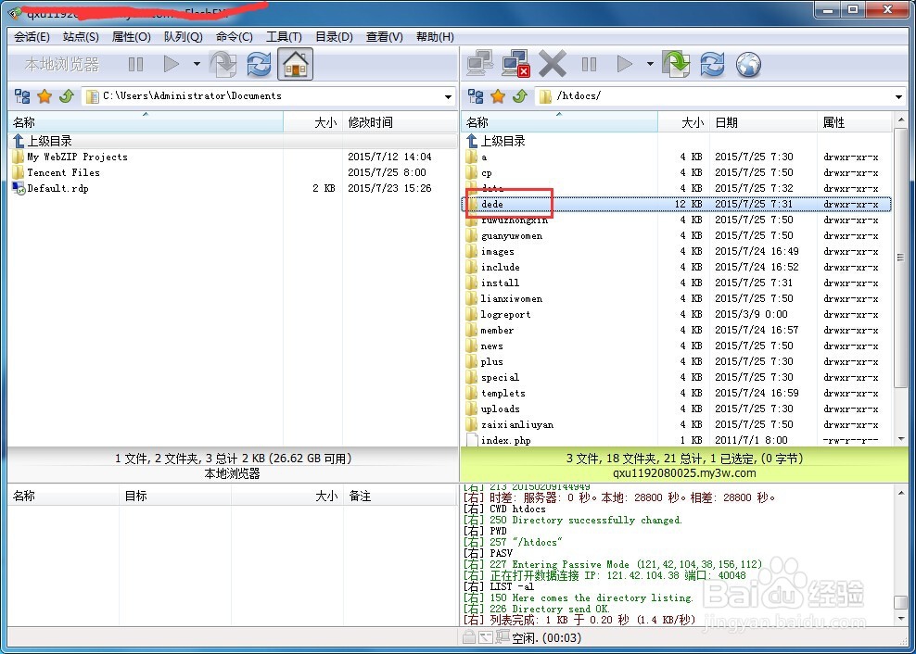Click the local pane play transfer button

172,64
